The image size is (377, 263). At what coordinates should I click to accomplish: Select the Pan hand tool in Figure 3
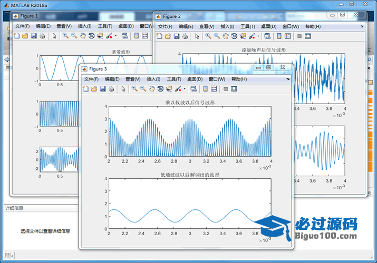[151, 89]
